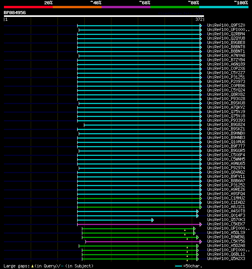The width and height of the screenshot is (252, 269).
Task: Click the cyan ~100% identity legend segment
Action: click(x=224, y=7)
